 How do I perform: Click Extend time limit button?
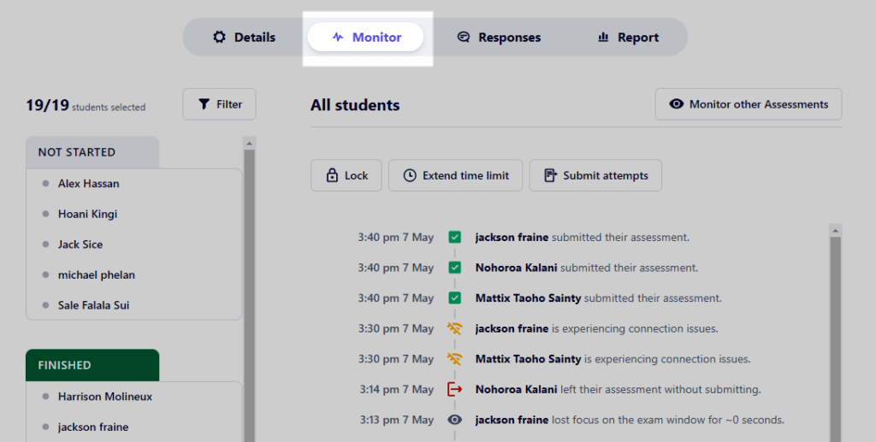(x=455, y=175)
